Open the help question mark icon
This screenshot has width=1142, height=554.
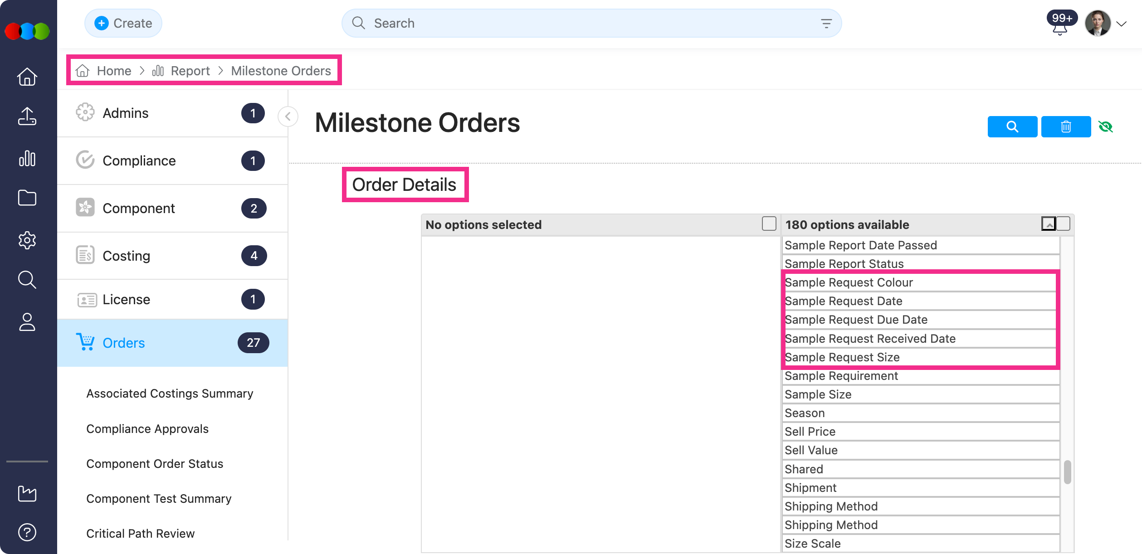(x=27, y=532)
